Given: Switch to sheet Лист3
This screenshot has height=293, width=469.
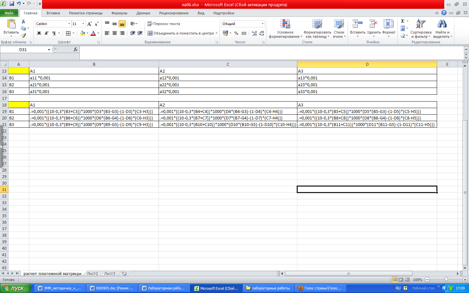Looking at the screenshot, I should [x=110, y=273].
